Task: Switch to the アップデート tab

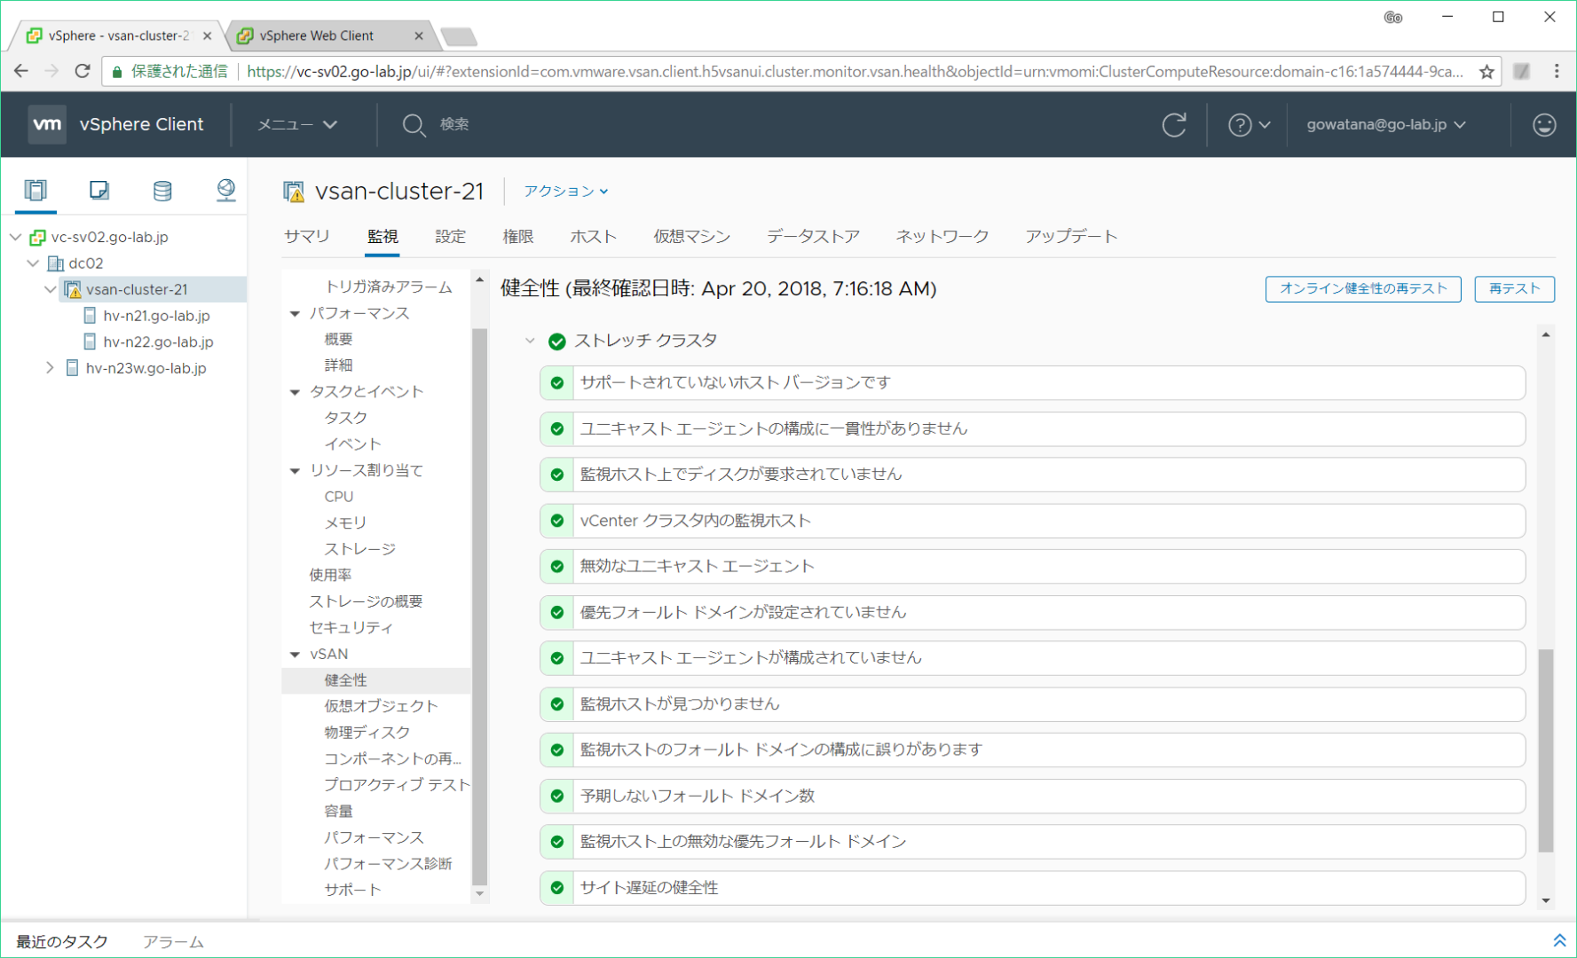Action: 1071,236
